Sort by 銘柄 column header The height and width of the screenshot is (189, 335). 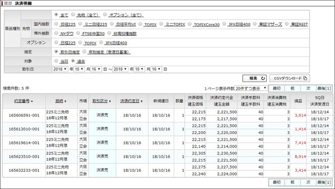(x=60, y=101)
